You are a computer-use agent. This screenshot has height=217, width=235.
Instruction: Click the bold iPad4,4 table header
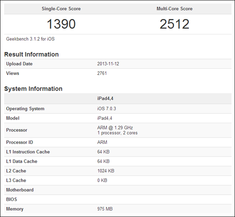(x=105, y=99)
